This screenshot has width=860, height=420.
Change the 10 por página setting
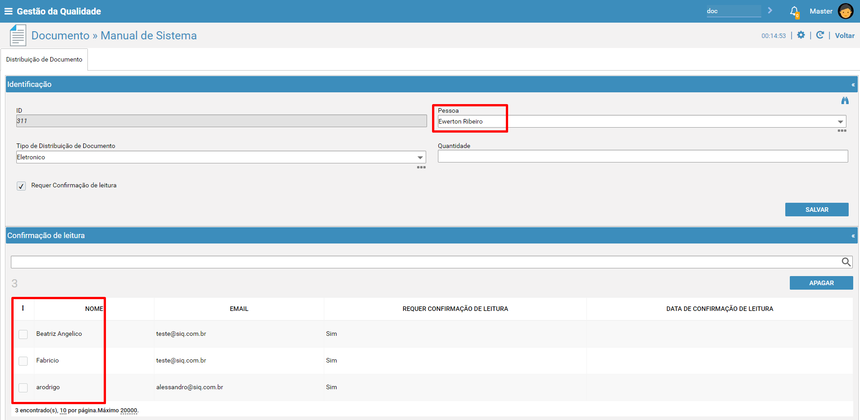pyautogui.click(x=63, y=410)
